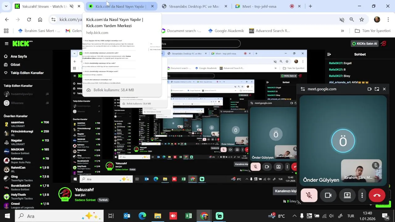Screen dimensions: 395x222
Task: Go to Chrome home page
Action: pos(40,19)
